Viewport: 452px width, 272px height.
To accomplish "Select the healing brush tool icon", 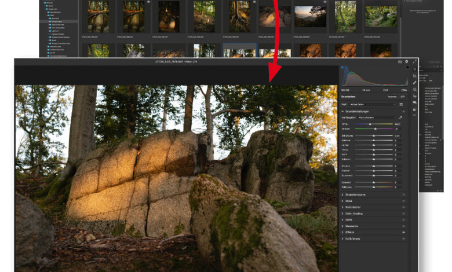I will tap(415, 83).
